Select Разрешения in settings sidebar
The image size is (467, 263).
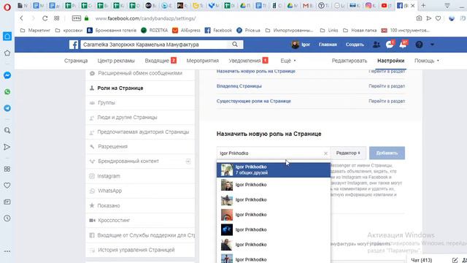(140, 146)
